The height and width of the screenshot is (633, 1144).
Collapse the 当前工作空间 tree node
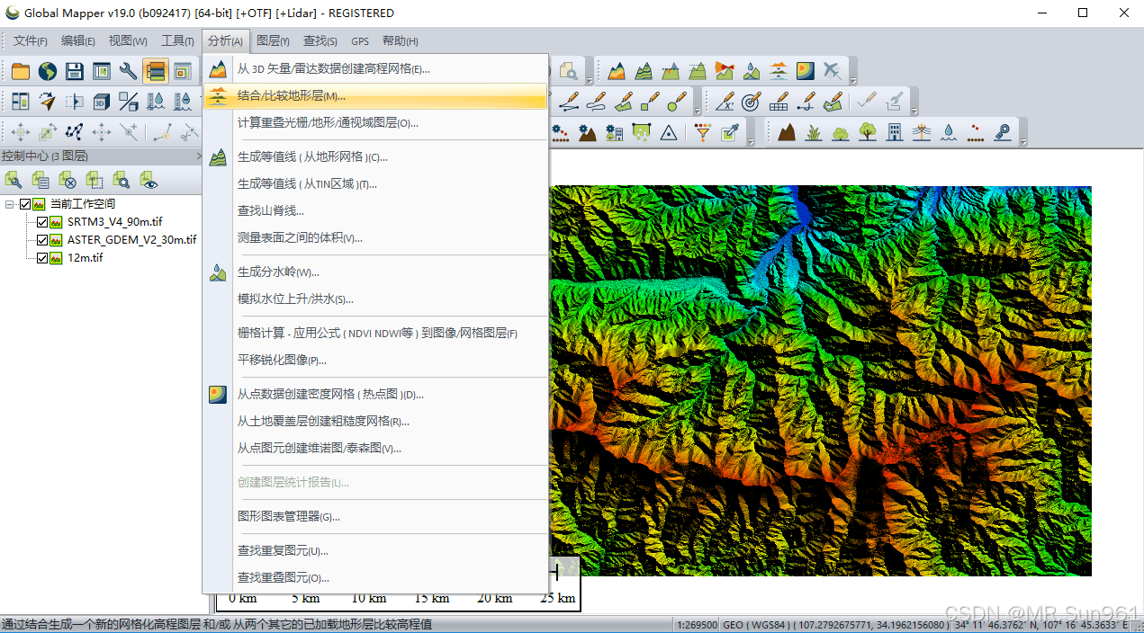point(9,204)
